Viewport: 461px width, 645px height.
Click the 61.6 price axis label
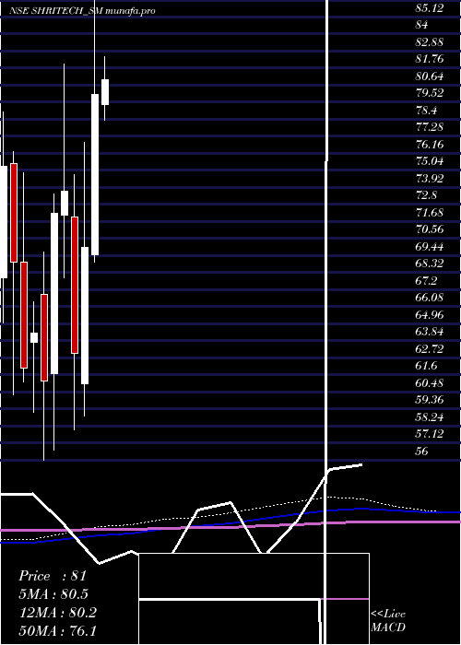click(426, 366)
